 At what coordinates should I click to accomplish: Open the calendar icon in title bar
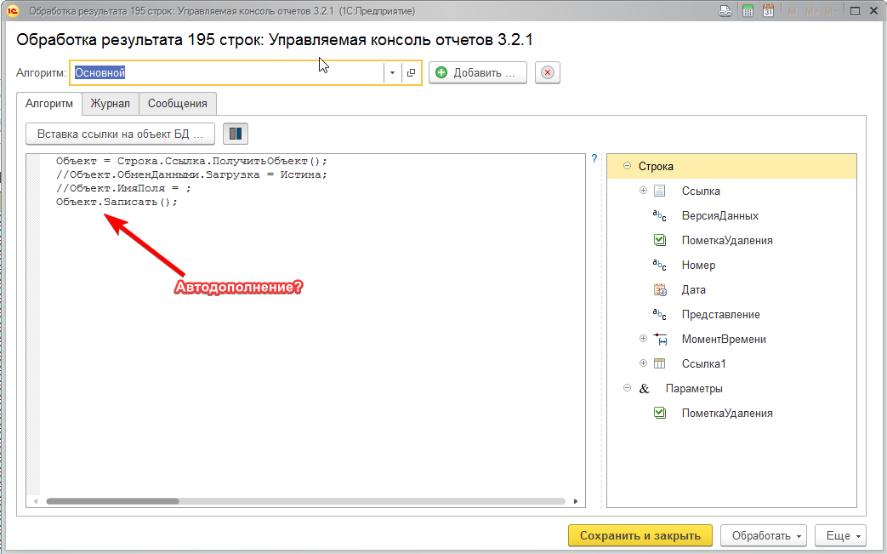(x=768, y=11)
